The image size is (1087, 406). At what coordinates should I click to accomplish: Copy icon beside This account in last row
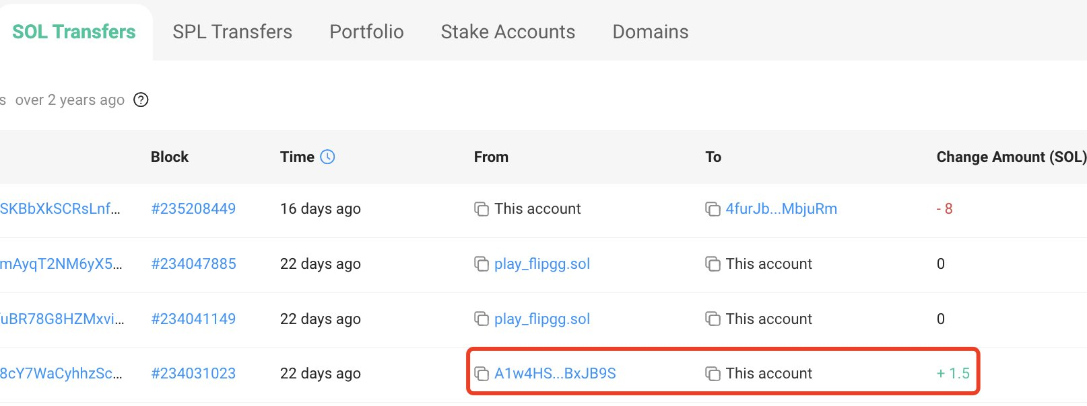tap(713, 374)
